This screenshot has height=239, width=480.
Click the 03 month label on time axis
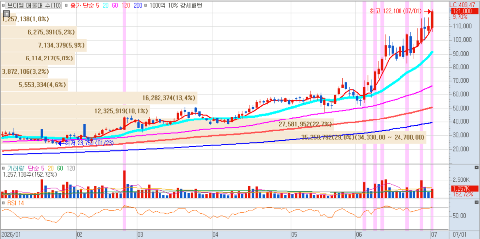[x=141, y=235]
